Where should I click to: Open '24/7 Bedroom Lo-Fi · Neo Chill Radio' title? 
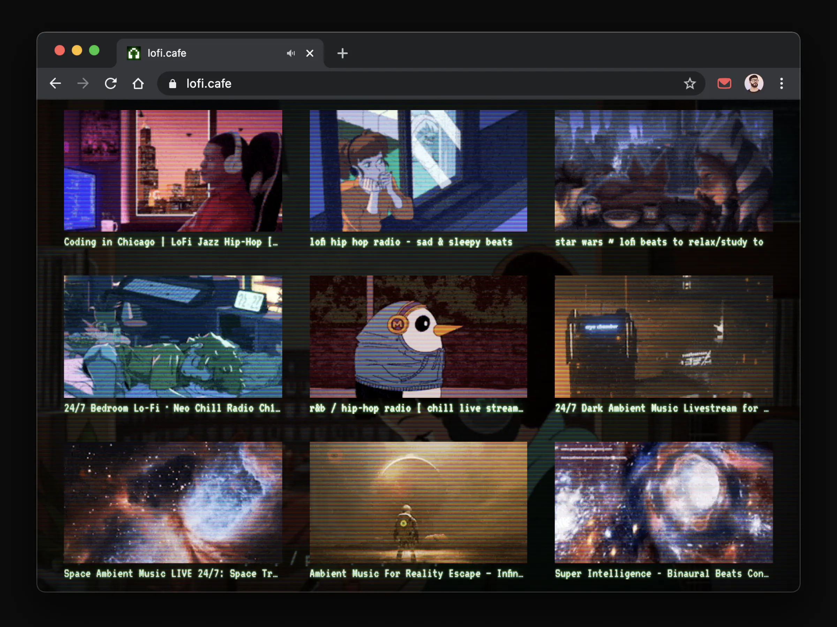tap(172, 408)
